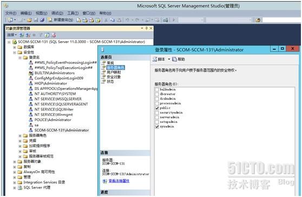
Task: Click the Analysis Services DMX Query icon
Action: (91, 20)
